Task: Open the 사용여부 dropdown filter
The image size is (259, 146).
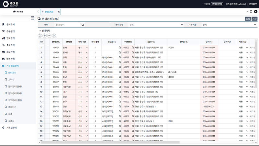Action: click(229, 25)
